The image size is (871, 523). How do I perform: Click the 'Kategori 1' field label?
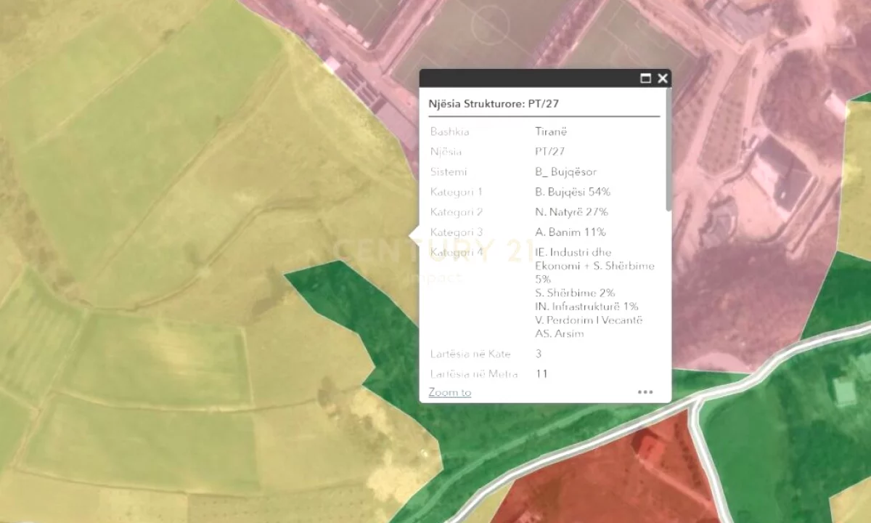(x=456, y=192)
